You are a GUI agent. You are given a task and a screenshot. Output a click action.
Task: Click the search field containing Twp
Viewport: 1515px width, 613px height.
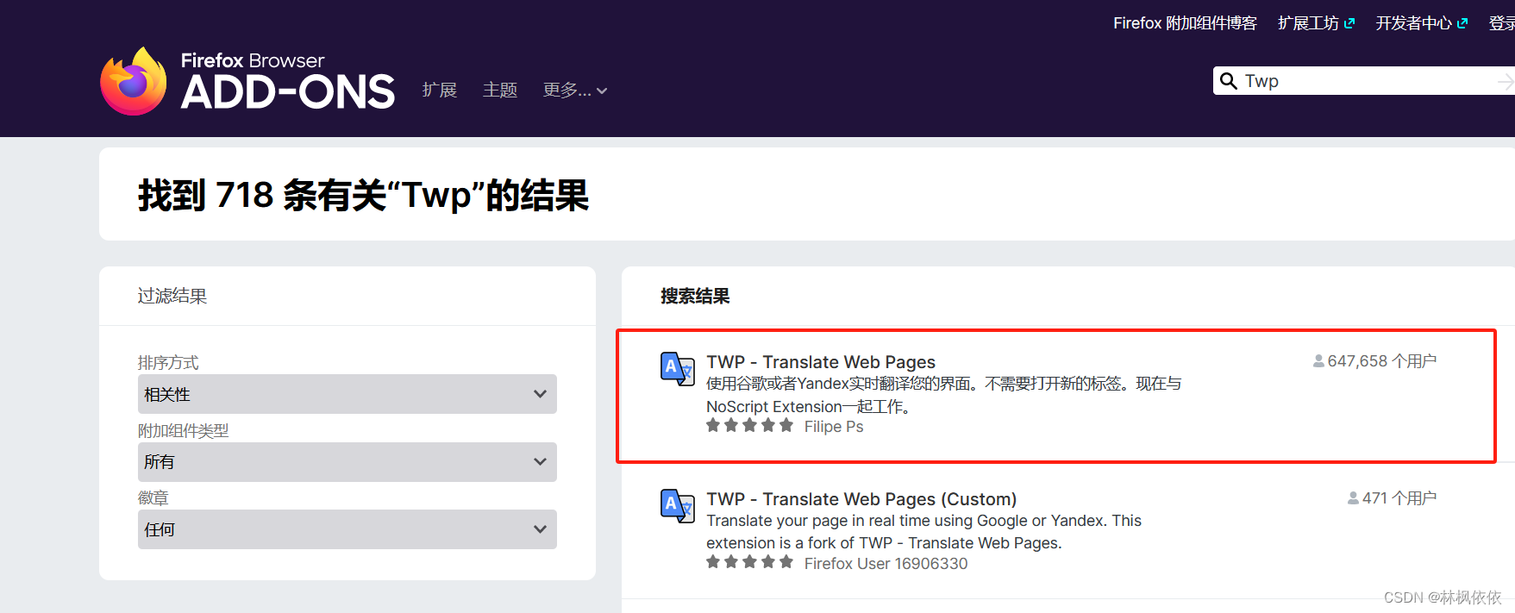1364,81
